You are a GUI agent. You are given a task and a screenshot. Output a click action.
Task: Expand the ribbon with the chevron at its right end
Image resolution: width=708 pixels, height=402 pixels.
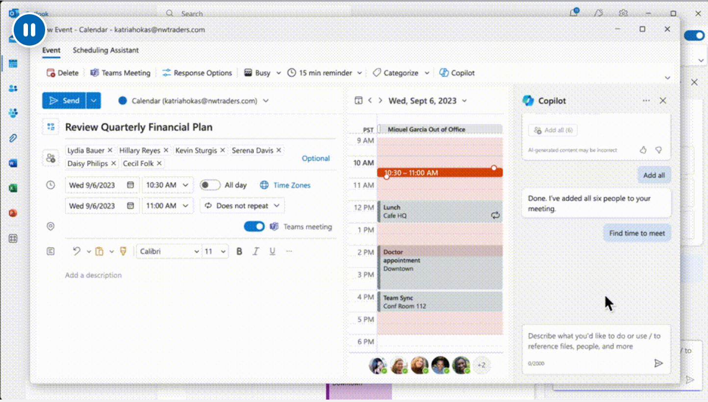[667, 78]
